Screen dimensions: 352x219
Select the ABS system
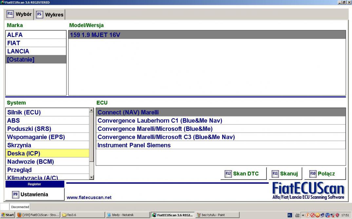(x=48, y=120)
